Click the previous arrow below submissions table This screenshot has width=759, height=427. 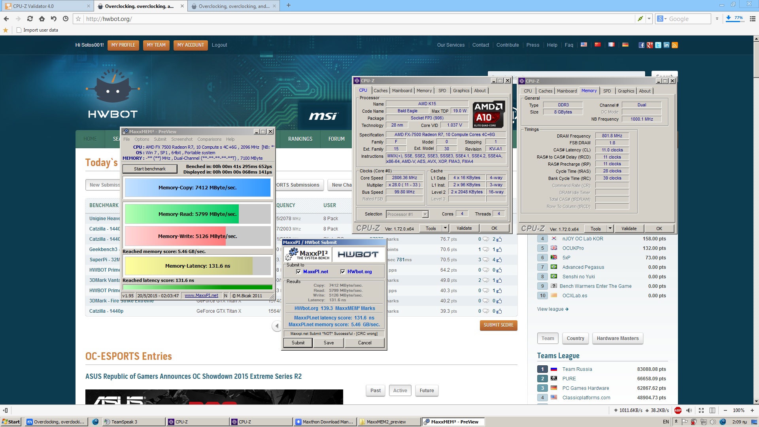tap(277, 326)
